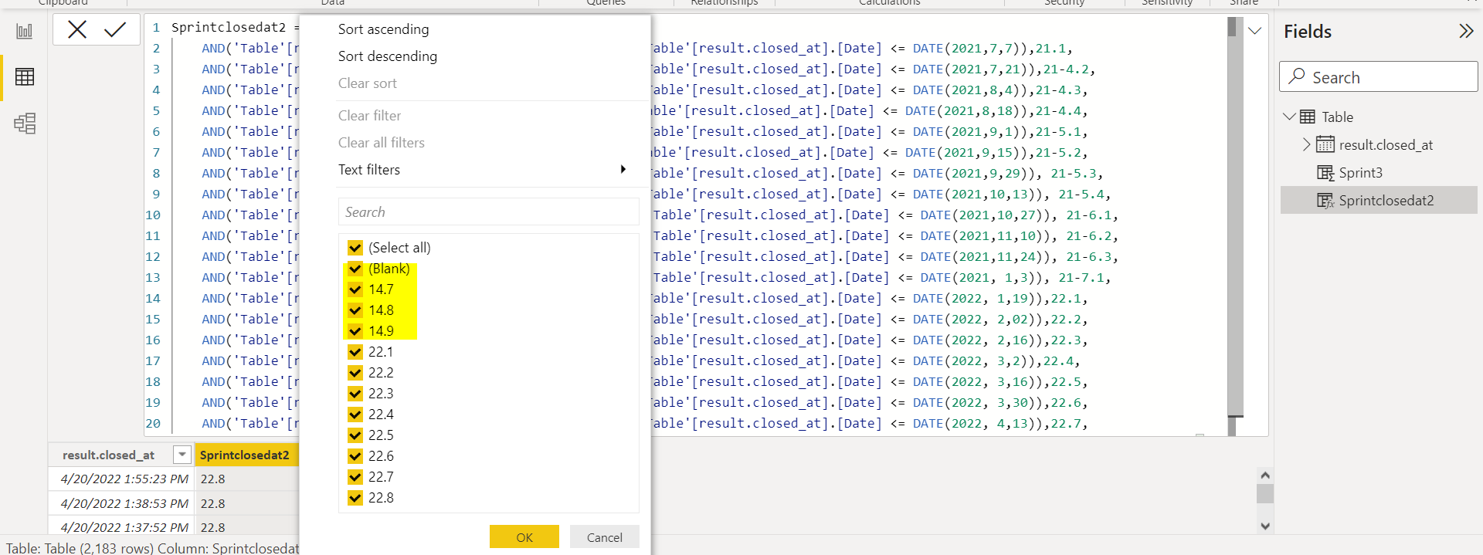Uncheck the 14.9 filter value
Viewport: 1483px width, 555px height.
click(355, 331)
